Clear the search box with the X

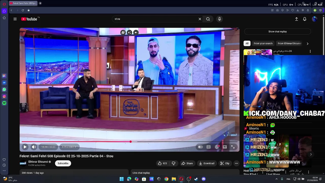point(200,19)
